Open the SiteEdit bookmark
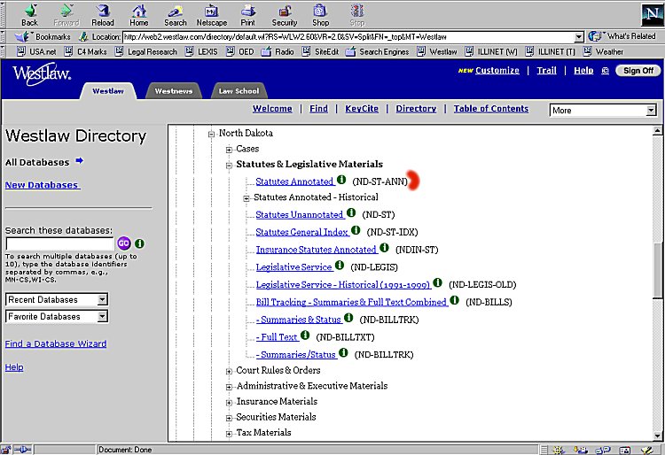The image size is (665, 455). [x=321, y=51]
